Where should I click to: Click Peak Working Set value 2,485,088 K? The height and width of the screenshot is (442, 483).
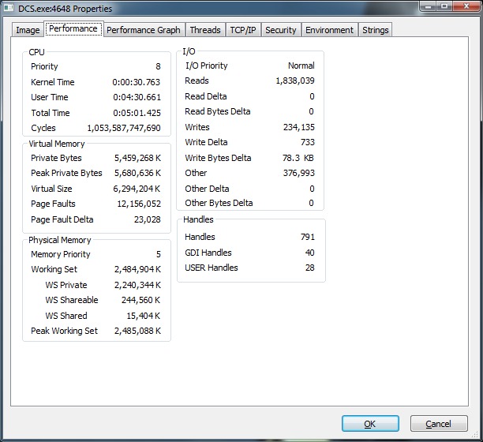137,331
